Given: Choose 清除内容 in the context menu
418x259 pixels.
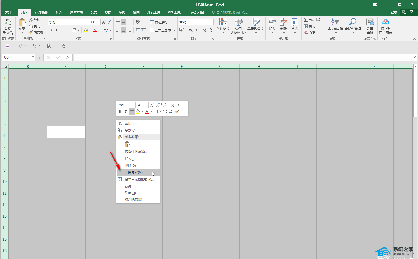Looking at the screenshot, I should 134,172.
